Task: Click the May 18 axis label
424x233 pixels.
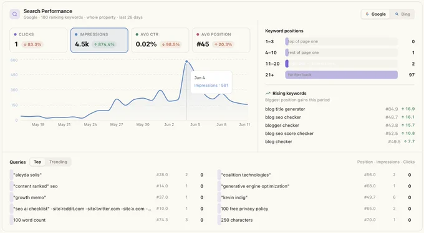Action: coord(38,124)
